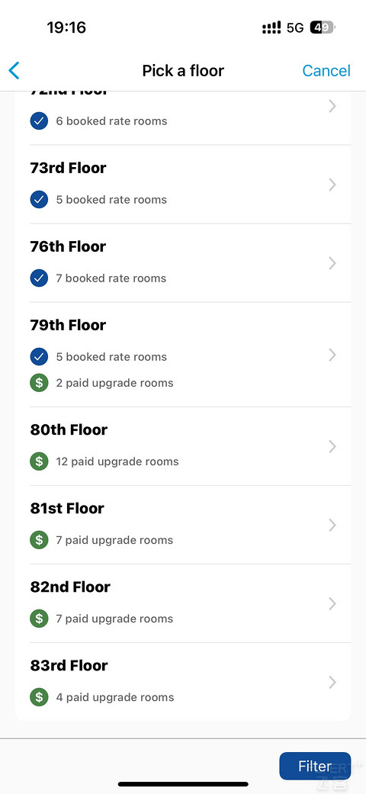
Task: Tap green dollar icon on 81st Floor
Action: (39, 540)
